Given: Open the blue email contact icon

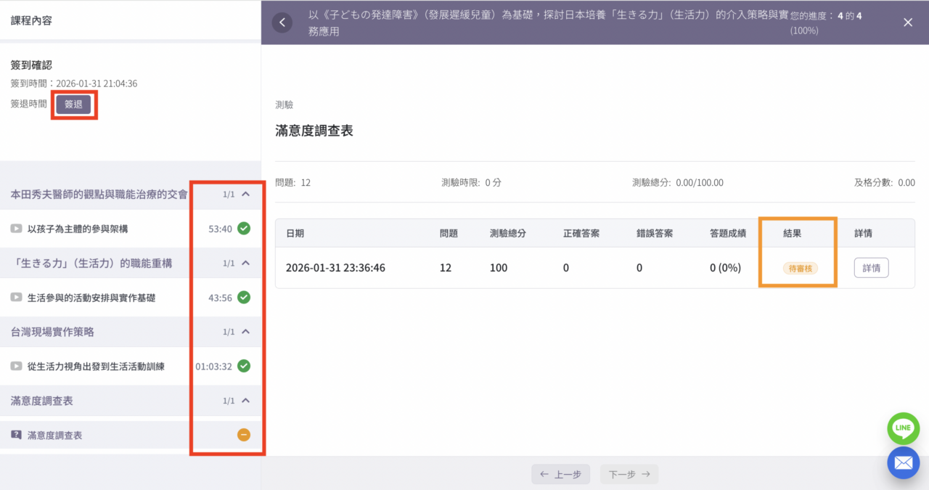Looking at the screenshot, I should [x=903, y=463].
